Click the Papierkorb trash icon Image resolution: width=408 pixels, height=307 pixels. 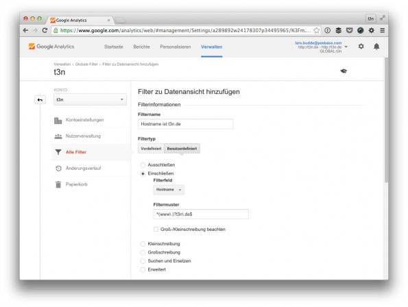(x=58, y=184)
